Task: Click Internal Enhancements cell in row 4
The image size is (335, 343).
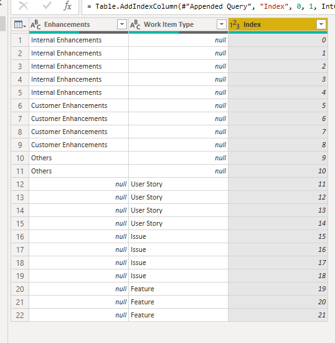Action: coord(78,79)
